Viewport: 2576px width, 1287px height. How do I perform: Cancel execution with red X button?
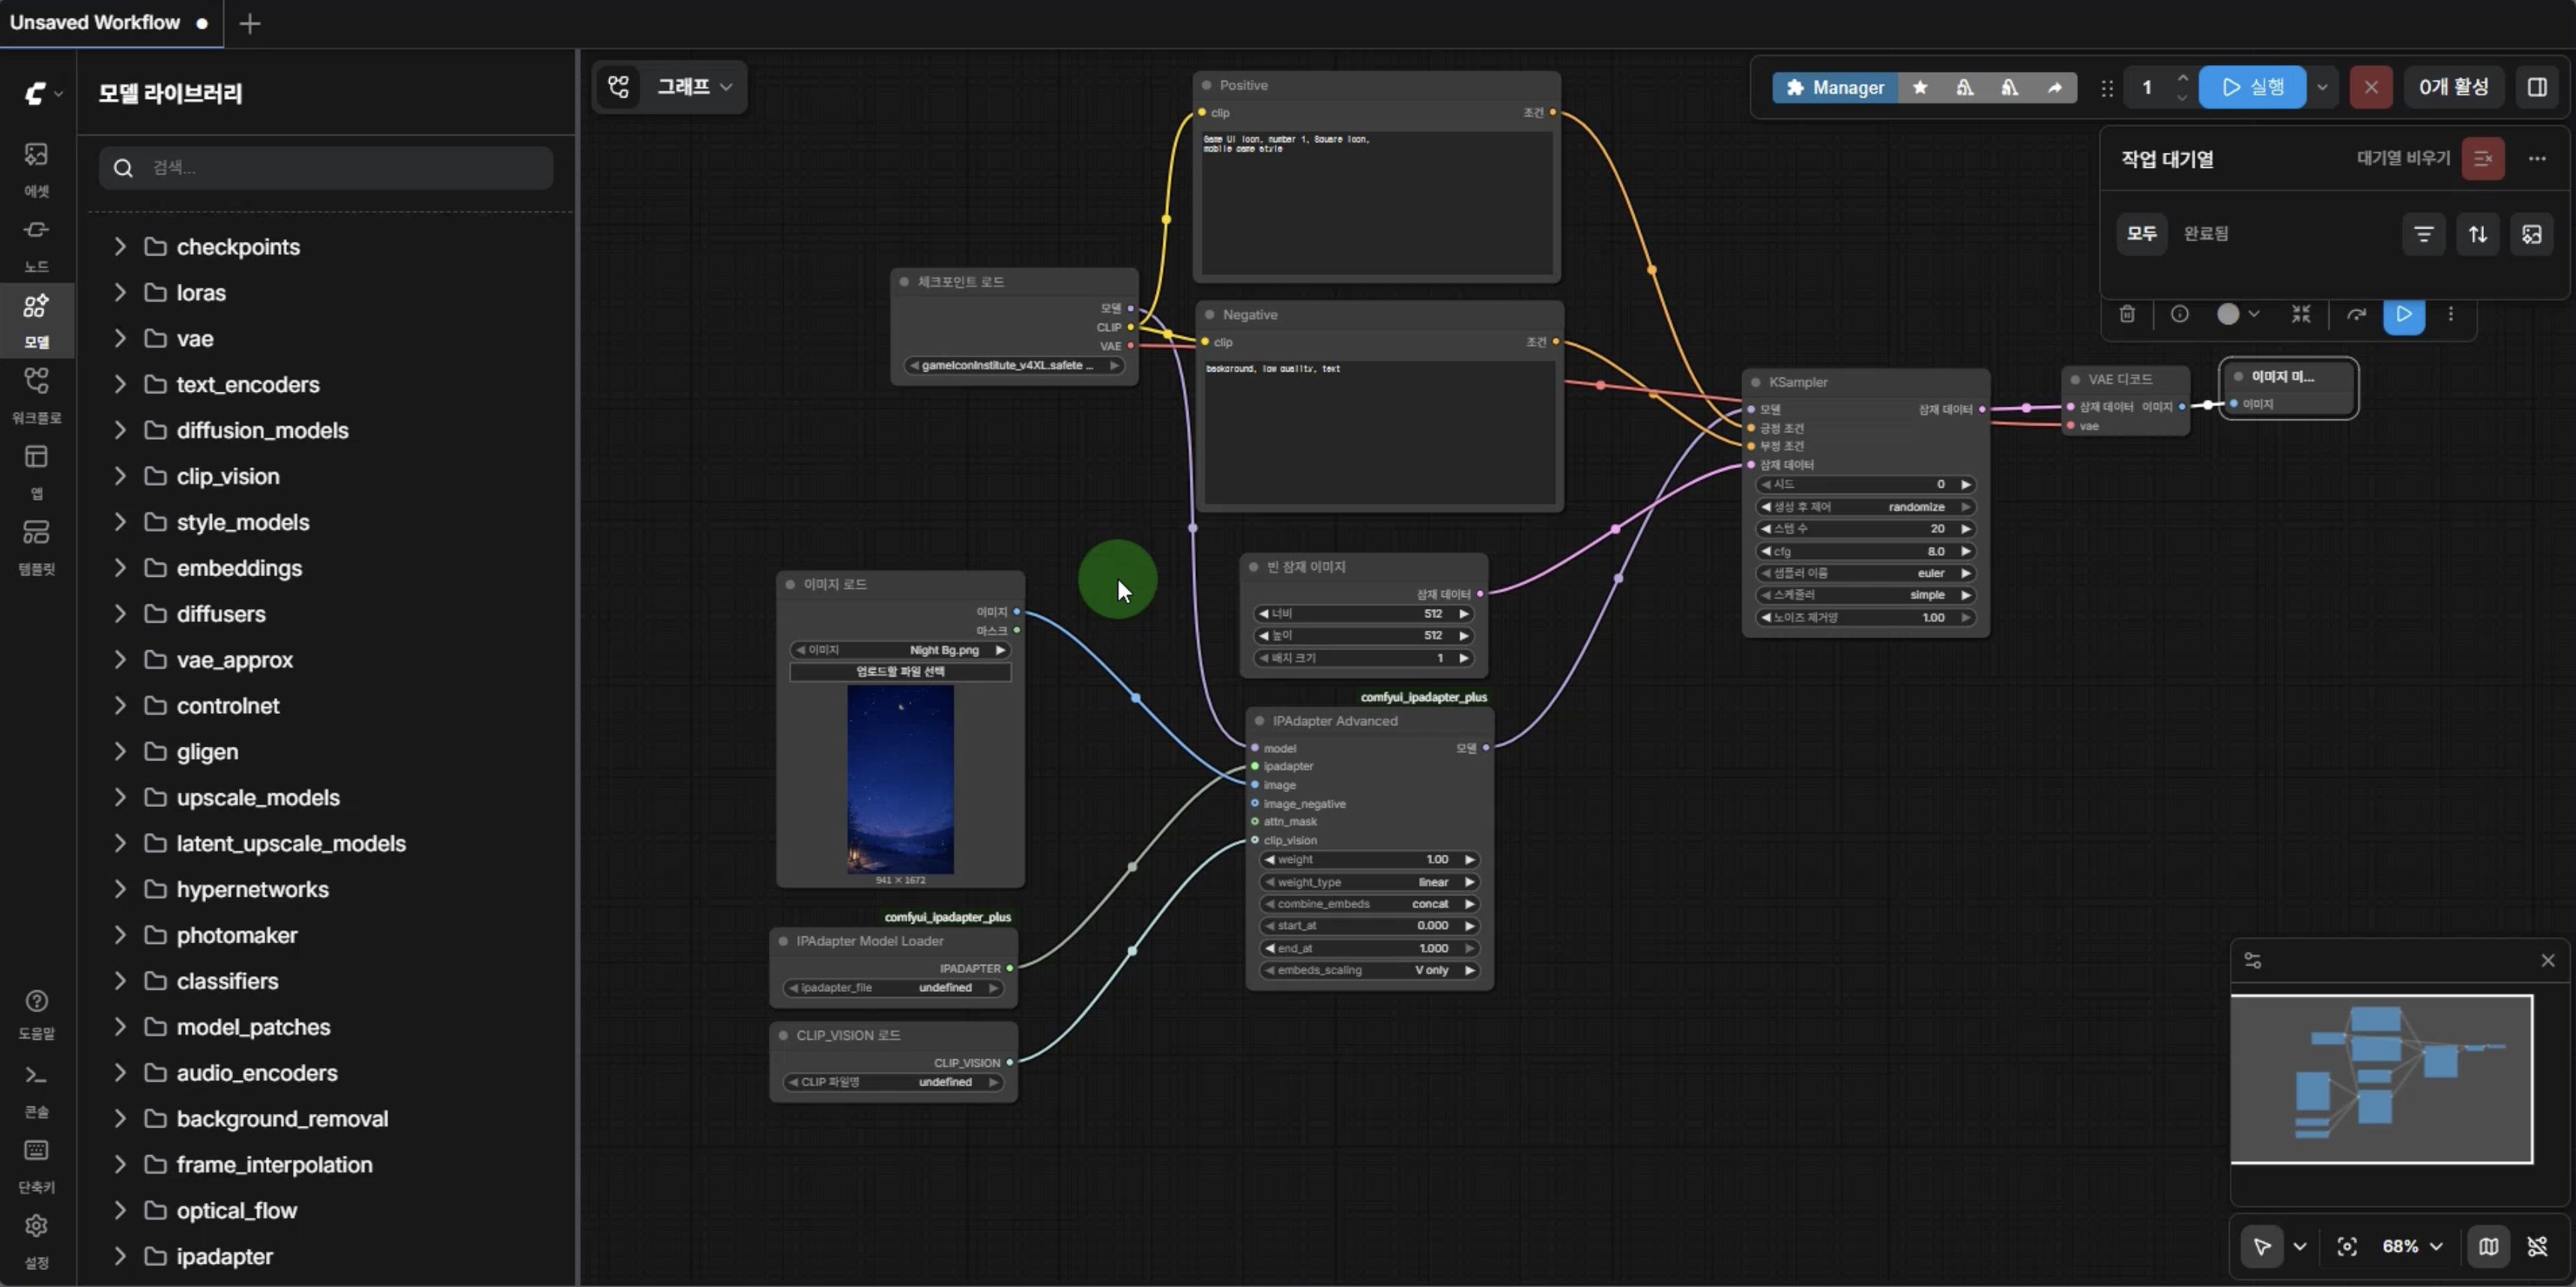coord(2370,88)
